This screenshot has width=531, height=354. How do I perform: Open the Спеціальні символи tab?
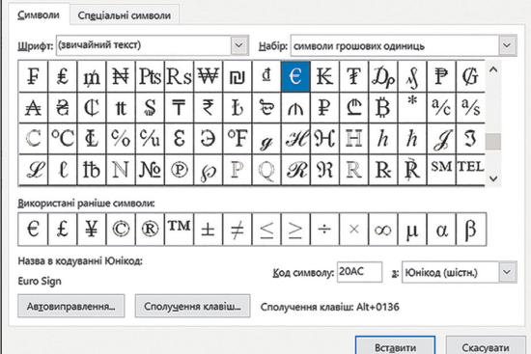(125, 15)
